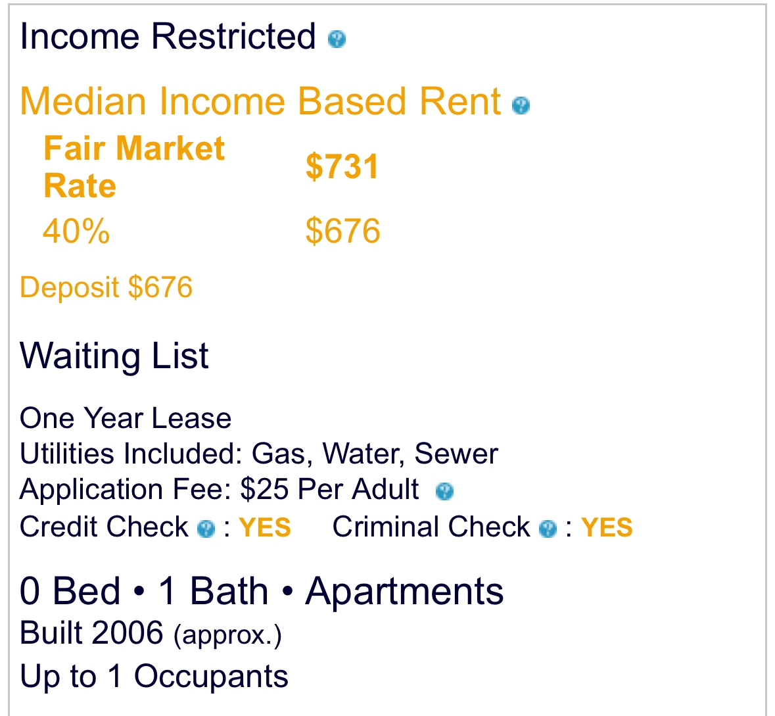Open help icon beside Median Income Based Rent
The image size is (775, 716).
click(x=521, y=105)
